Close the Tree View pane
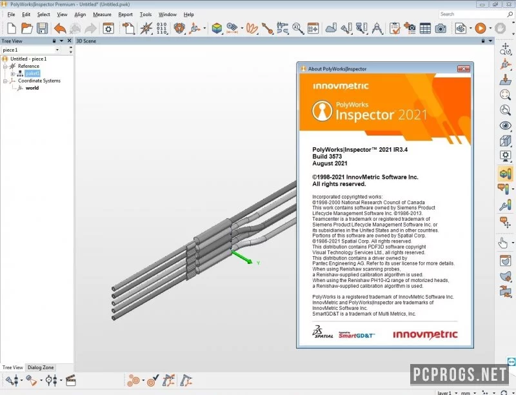The height and width of the screenshot is (395, 516). [69, 41]
